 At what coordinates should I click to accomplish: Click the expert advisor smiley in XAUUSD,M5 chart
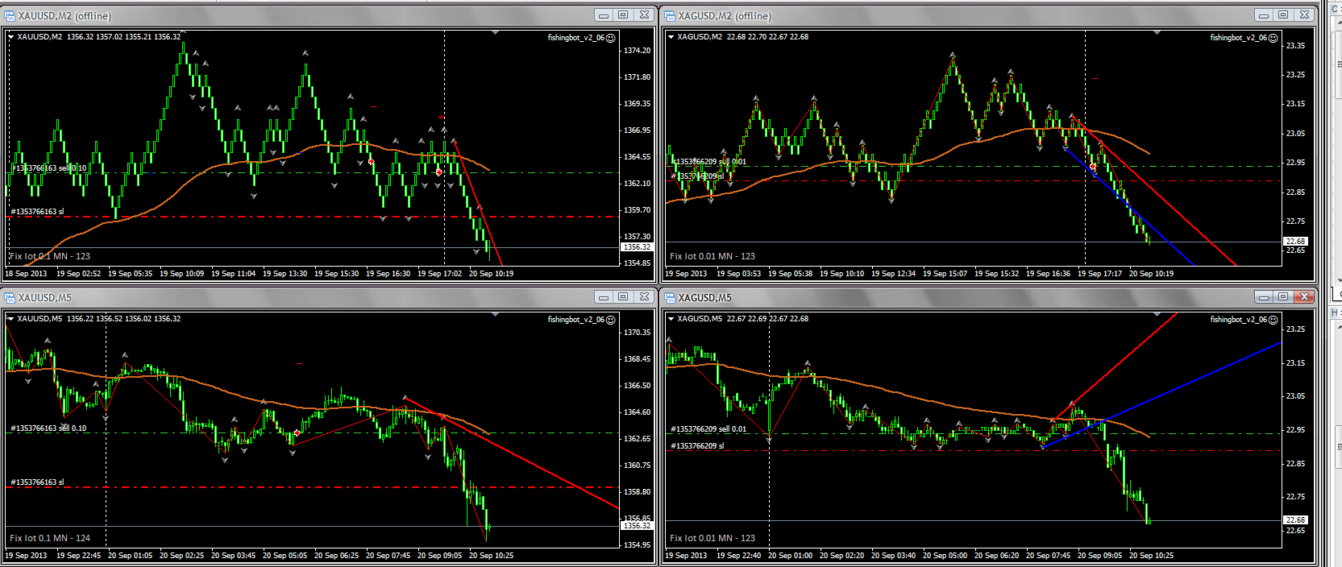click(x=611, y=320)
